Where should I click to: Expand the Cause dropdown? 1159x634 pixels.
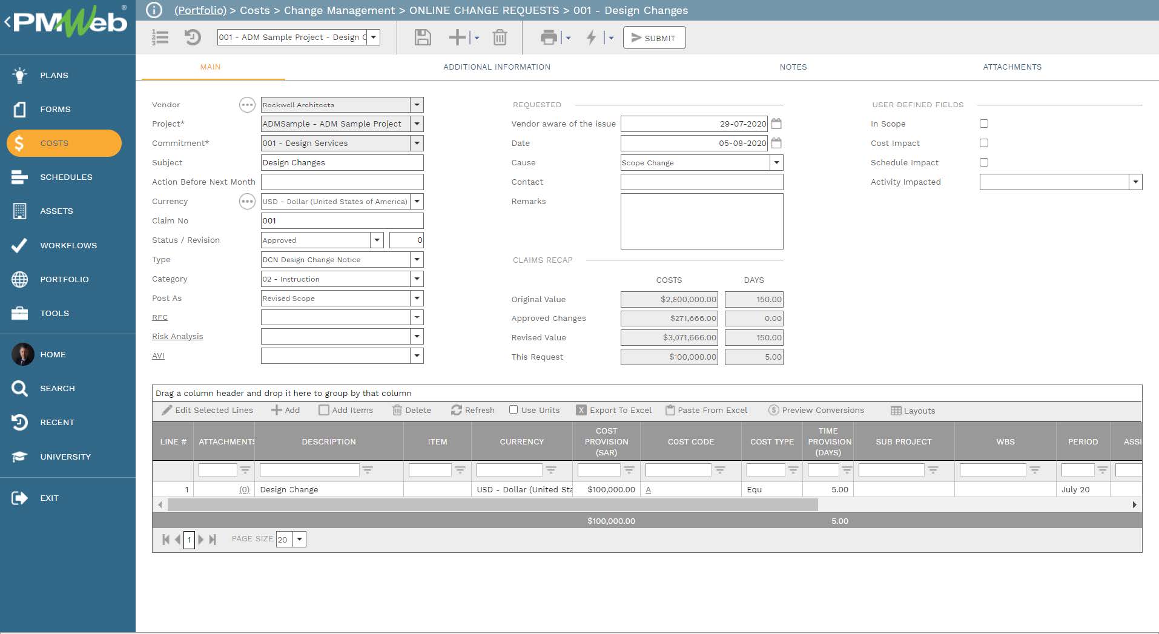(x=776, y=162)
